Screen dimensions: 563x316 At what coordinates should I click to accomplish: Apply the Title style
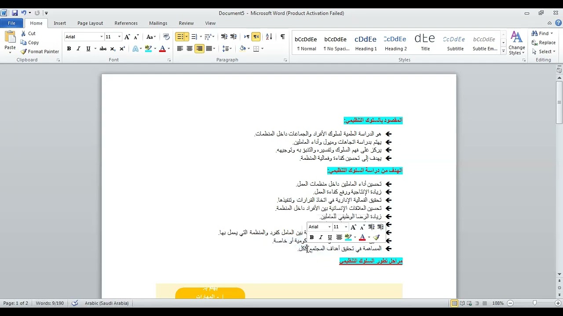[425, 43]
